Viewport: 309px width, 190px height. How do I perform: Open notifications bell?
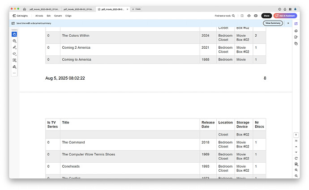[285, 9]
